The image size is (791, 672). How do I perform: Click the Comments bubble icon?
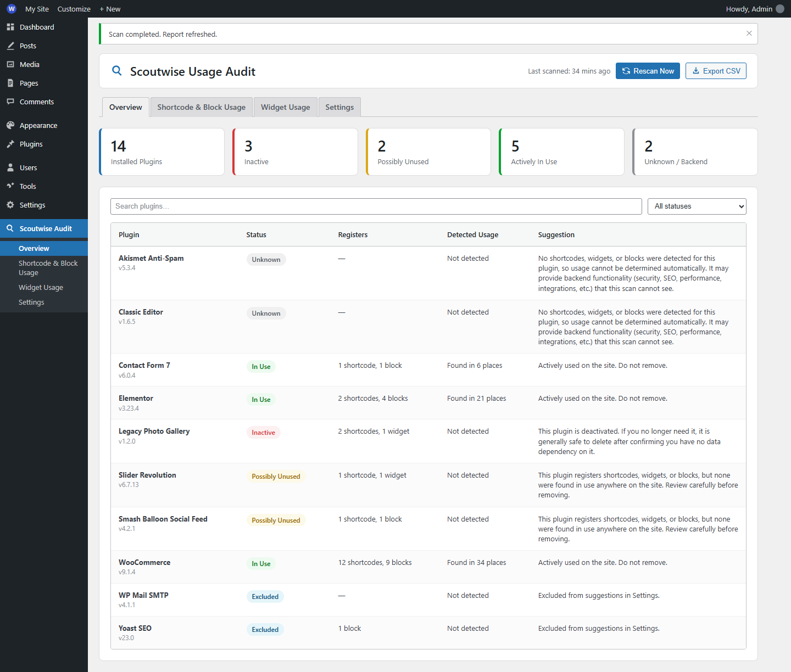pyautogui.click(x=10, y=102)
